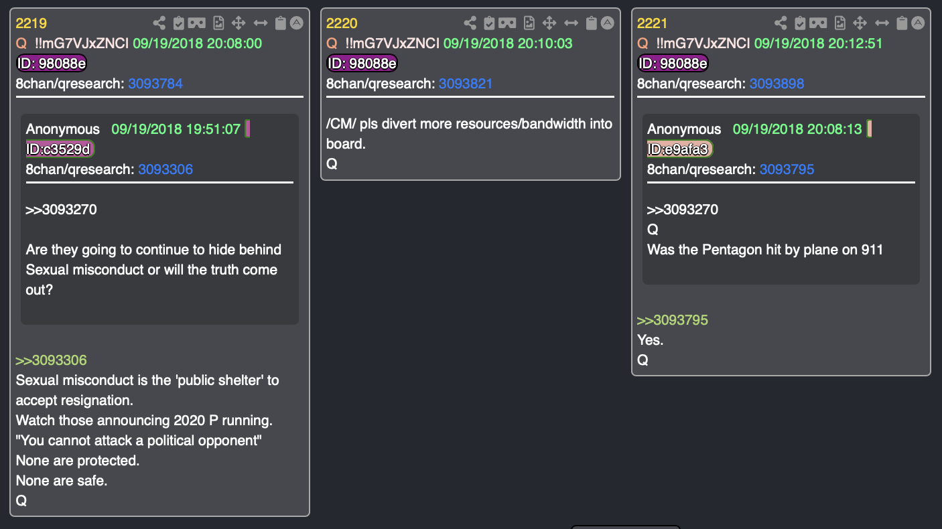
Task: Click 'None are protected.' line
Action: click(78, 461)
